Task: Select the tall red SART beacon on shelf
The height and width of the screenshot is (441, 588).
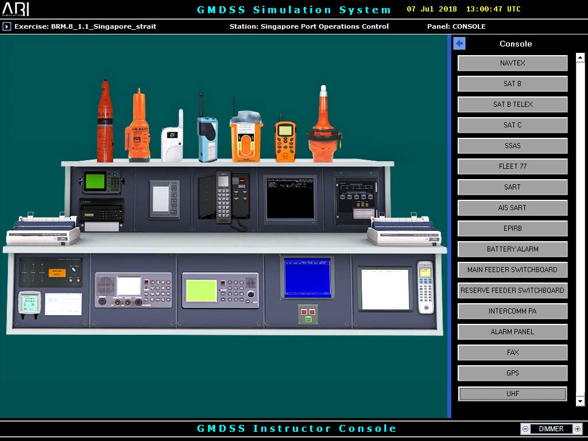Action: [x=105, y=122]
